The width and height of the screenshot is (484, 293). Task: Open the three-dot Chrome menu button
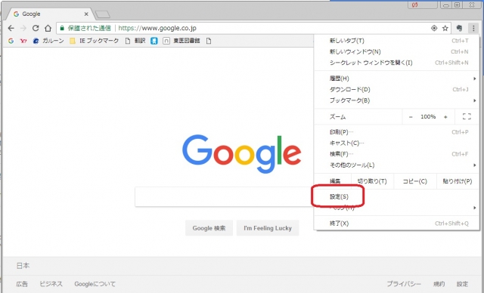[x=473, y=29]
